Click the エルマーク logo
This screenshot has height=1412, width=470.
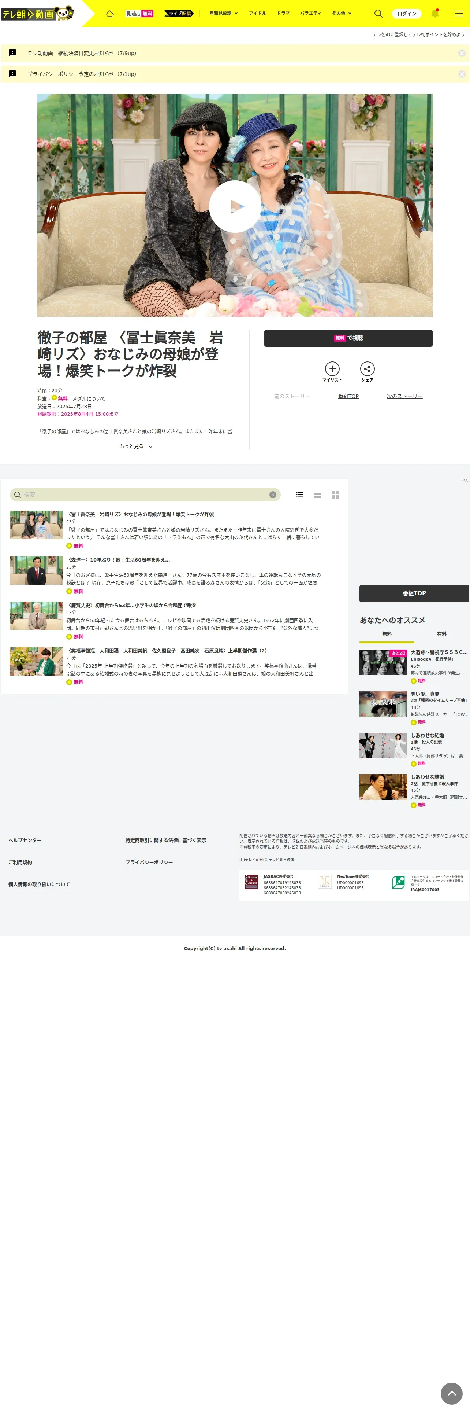pos(398,882)
